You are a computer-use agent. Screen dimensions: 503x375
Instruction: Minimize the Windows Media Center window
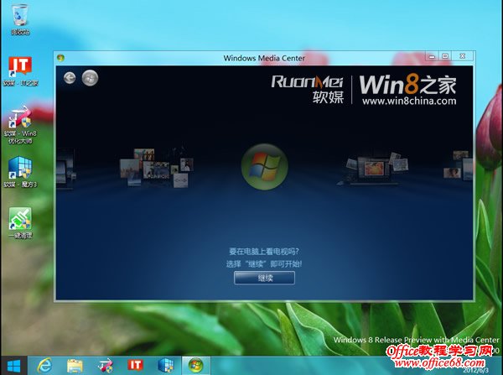[432, 56]
